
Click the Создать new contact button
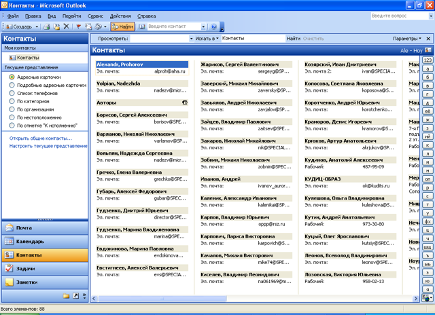coord(19,26)
